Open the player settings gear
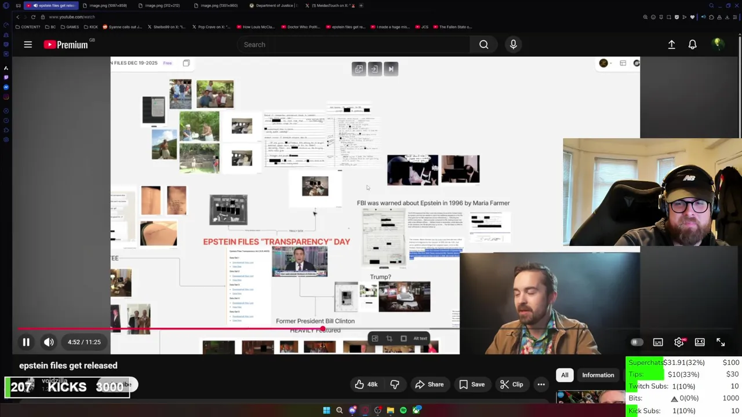742x417 pixels. click(x=679, y=342)
